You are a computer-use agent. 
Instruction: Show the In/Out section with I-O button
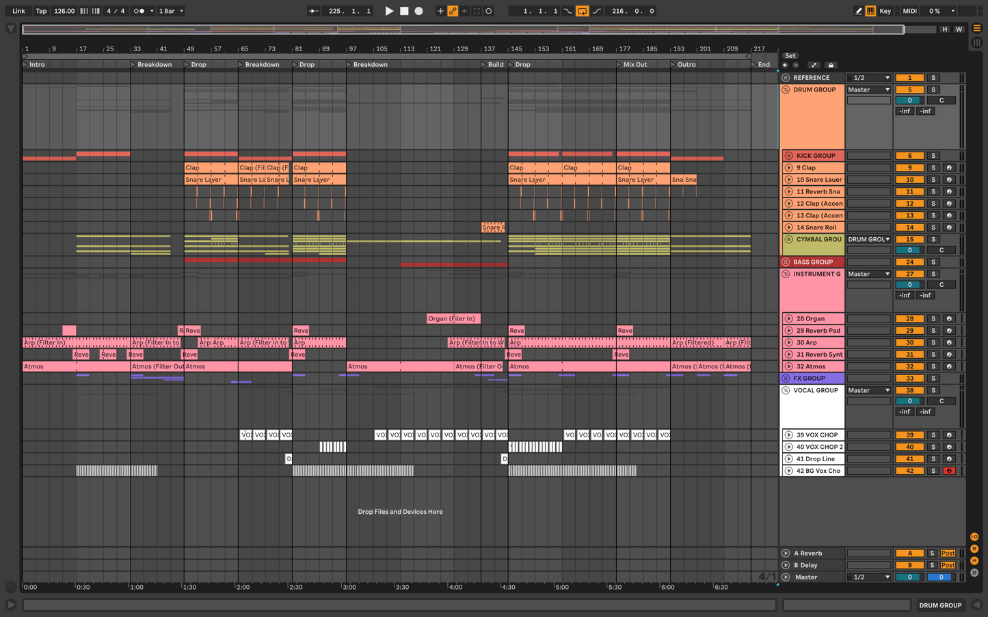click(x=974, y=537)
